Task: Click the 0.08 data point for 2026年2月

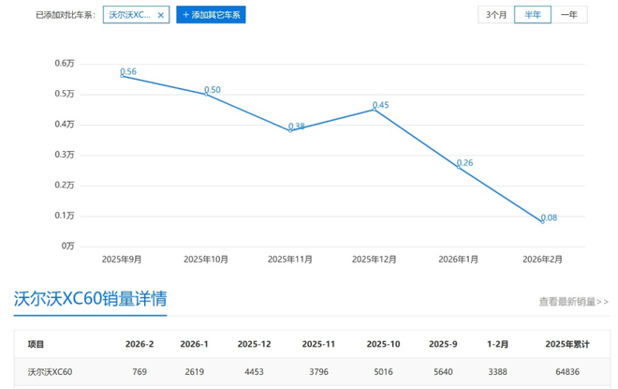Action: tap(543, 222)
